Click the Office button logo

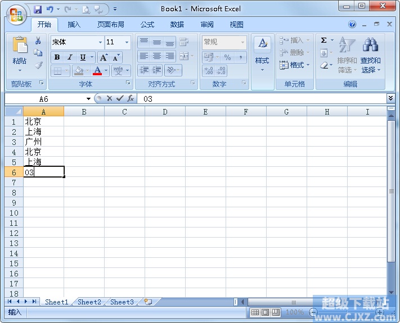click(16, 15)
